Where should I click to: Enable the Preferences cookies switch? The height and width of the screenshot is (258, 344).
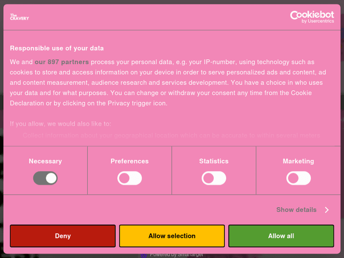point(129,178)
